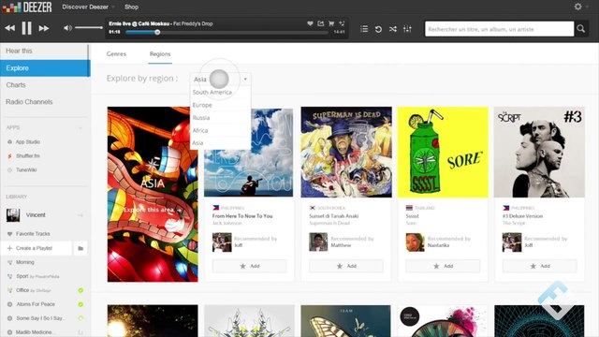Love current track with heart icon
The width and height of the screenshot is (599, 337).
tap(310, 23)
